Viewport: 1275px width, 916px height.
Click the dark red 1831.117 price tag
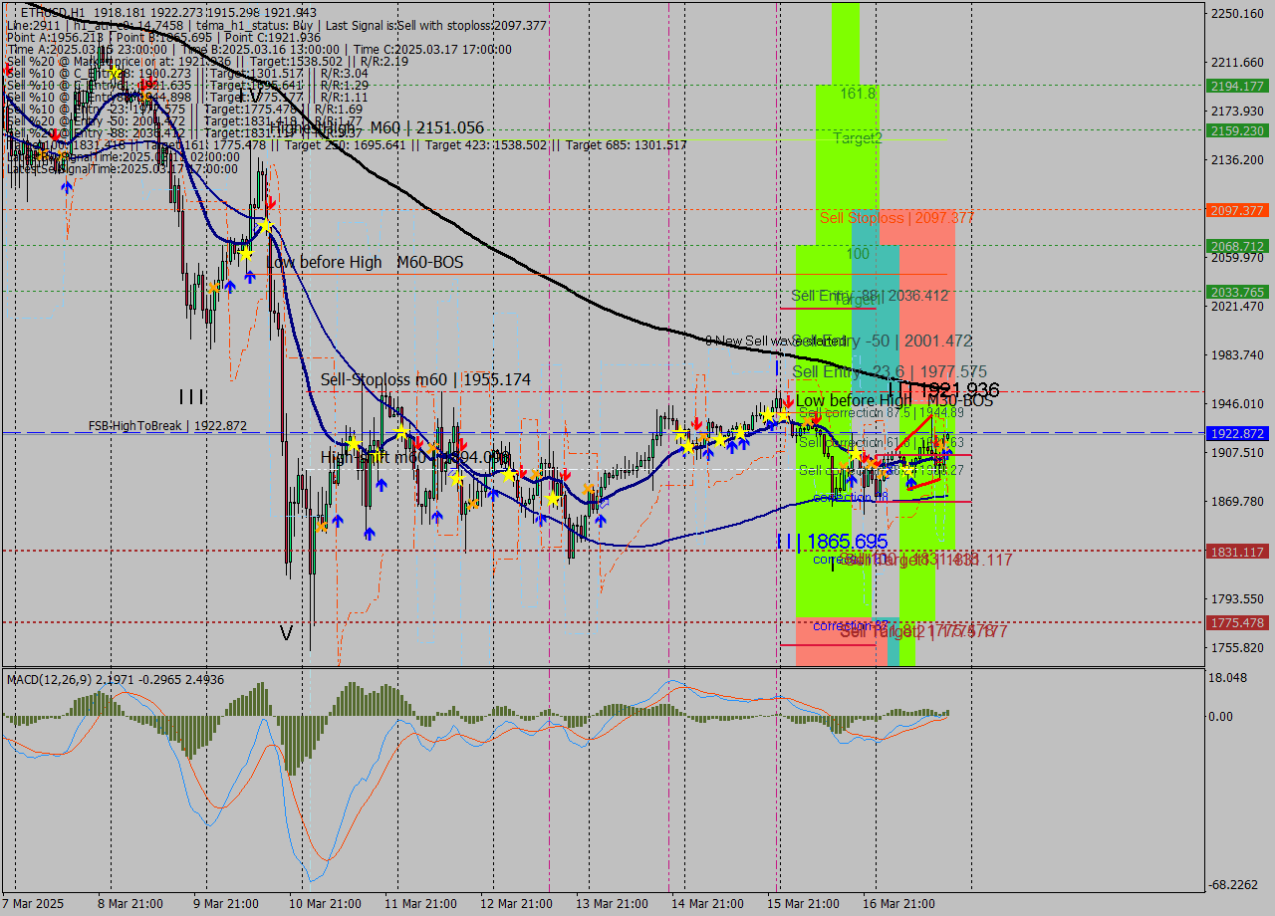1236,552
